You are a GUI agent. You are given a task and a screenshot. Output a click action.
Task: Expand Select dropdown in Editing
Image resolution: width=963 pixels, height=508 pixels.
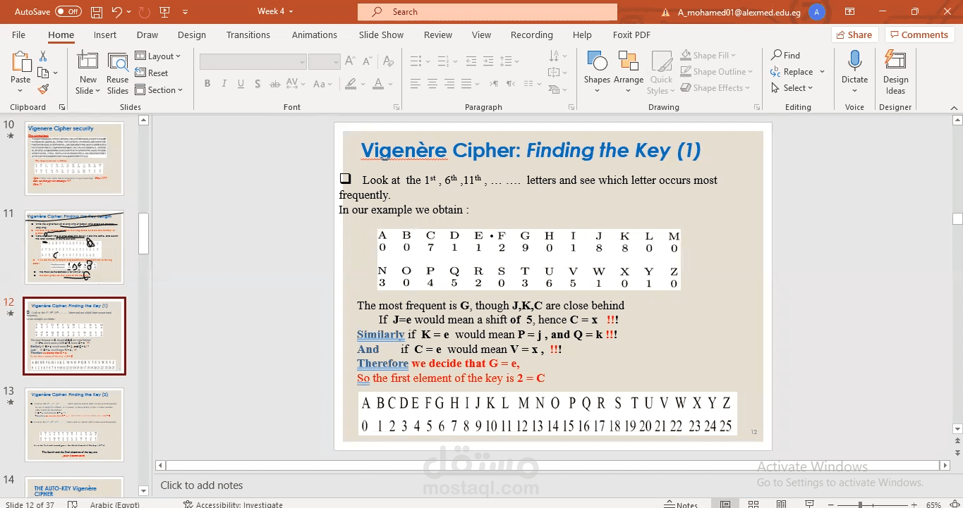[792, 88]
